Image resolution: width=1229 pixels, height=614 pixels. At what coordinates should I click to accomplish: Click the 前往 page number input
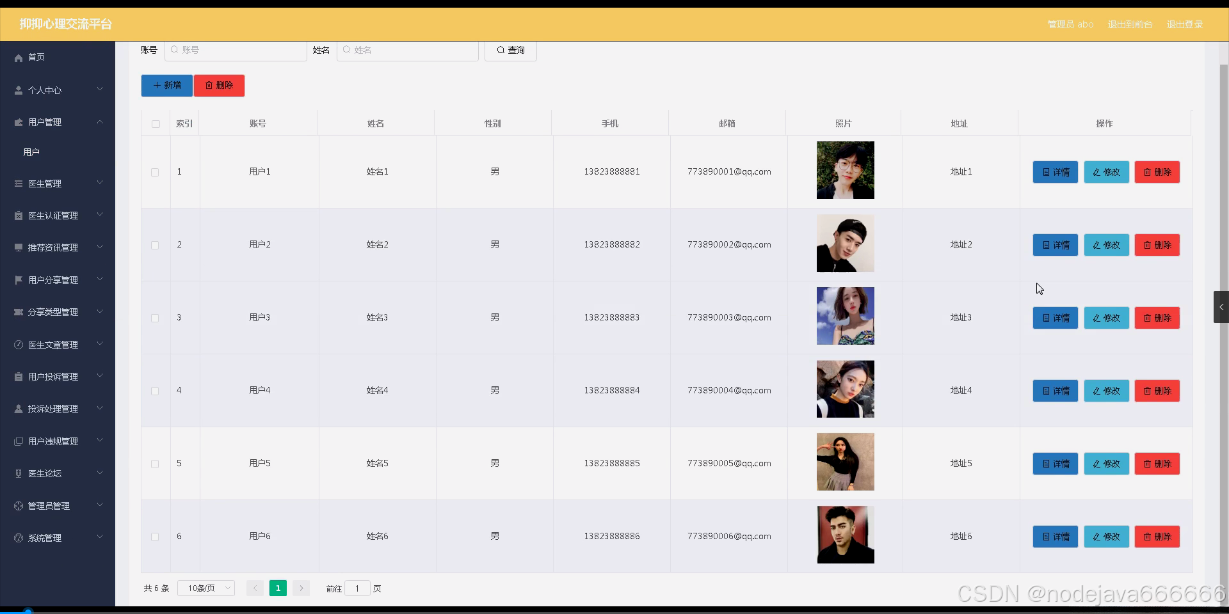(357, 588)
